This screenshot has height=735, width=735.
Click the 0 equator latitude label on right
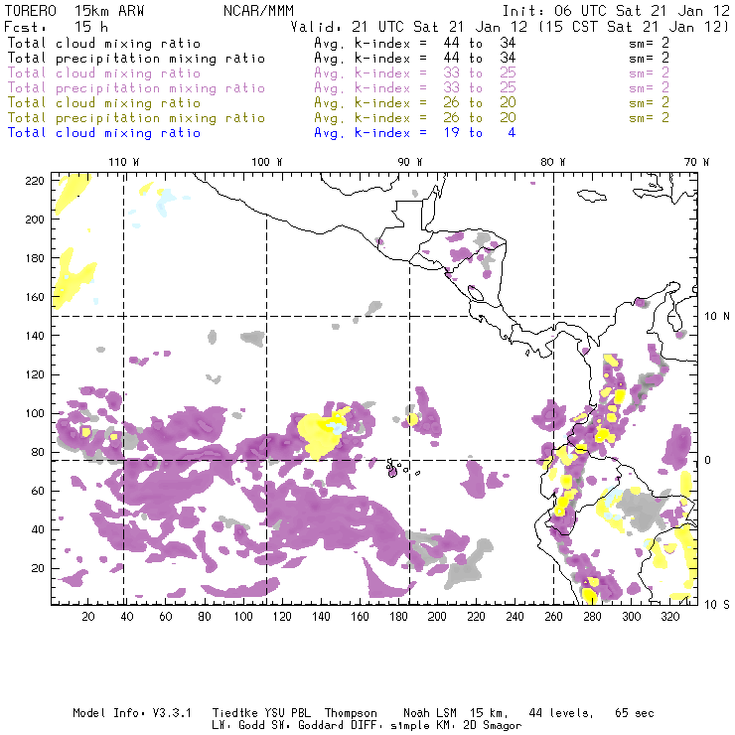click(709, 460)
